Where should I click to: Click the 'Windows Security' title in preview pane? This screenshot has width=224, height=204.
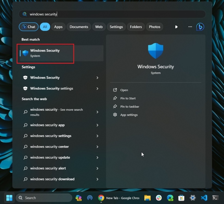pos(155,67)
